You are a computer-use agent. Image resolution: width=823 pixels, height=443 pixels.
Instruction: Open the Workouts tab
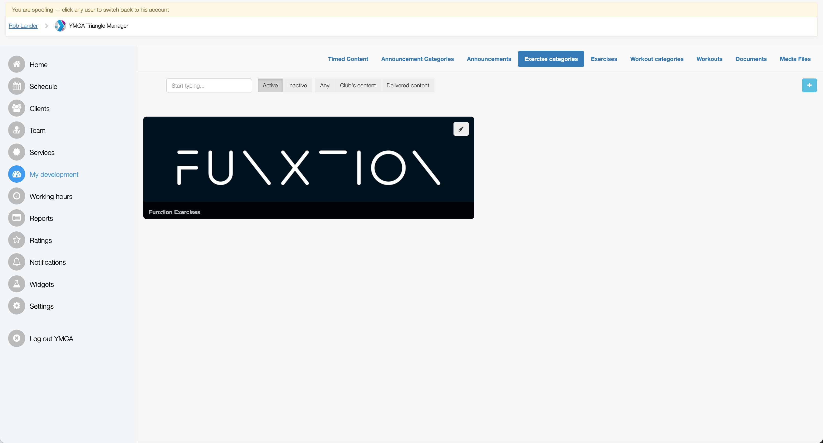click(709, 59)
